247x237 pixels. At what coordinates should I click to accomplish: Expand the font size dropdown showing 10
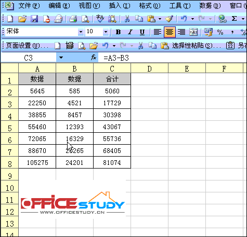(x=106, y=32)
